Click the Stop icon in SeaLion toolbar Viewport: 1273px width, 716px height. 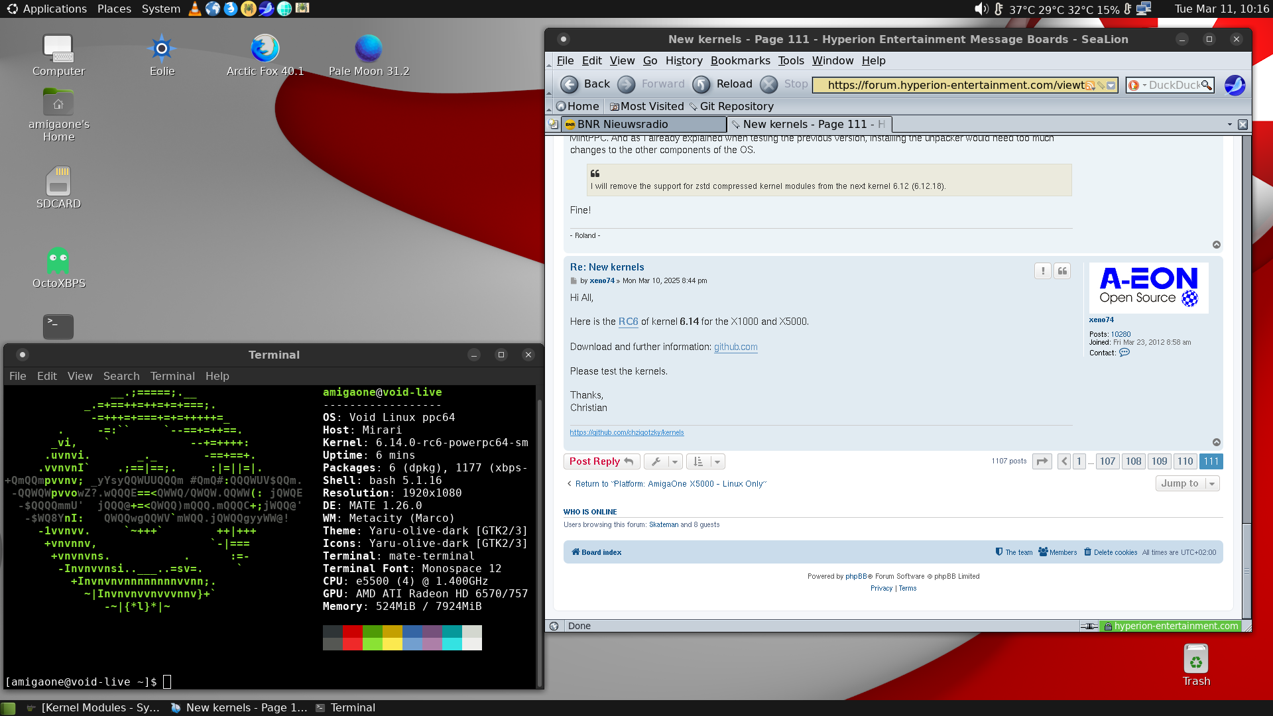768,84
